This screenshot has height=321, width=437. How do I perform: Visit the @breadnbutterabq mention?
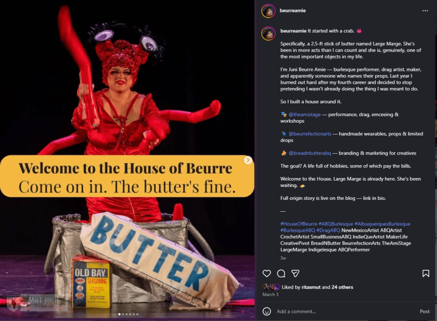point(310,153)
